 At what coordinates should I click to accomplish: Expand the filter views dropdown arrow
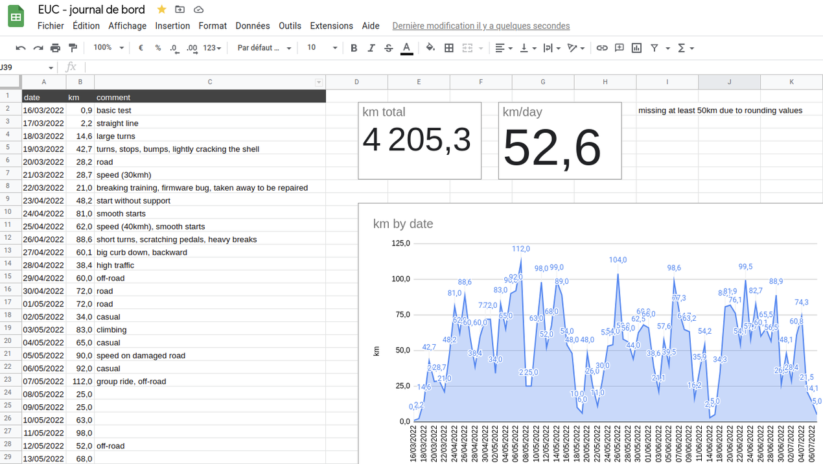[667, 49]
